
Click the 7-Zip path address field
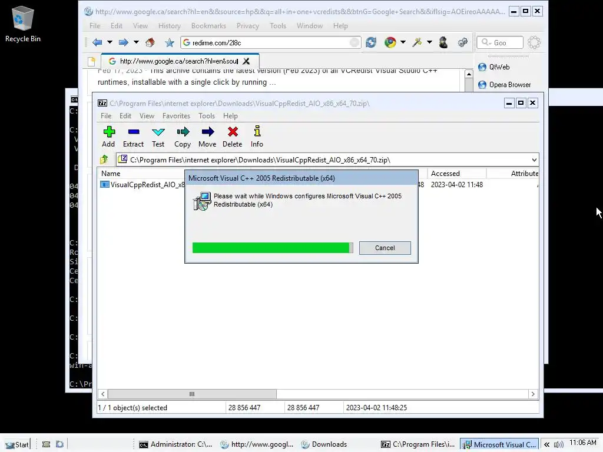(x=327, y=160)
